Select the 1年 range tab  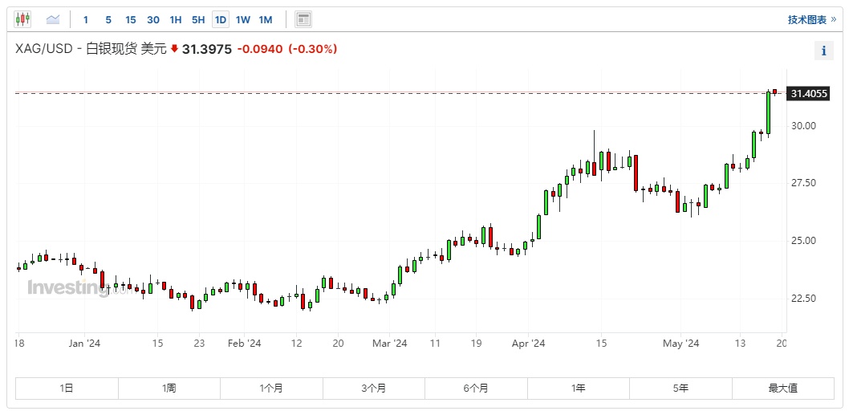(578, 389)
